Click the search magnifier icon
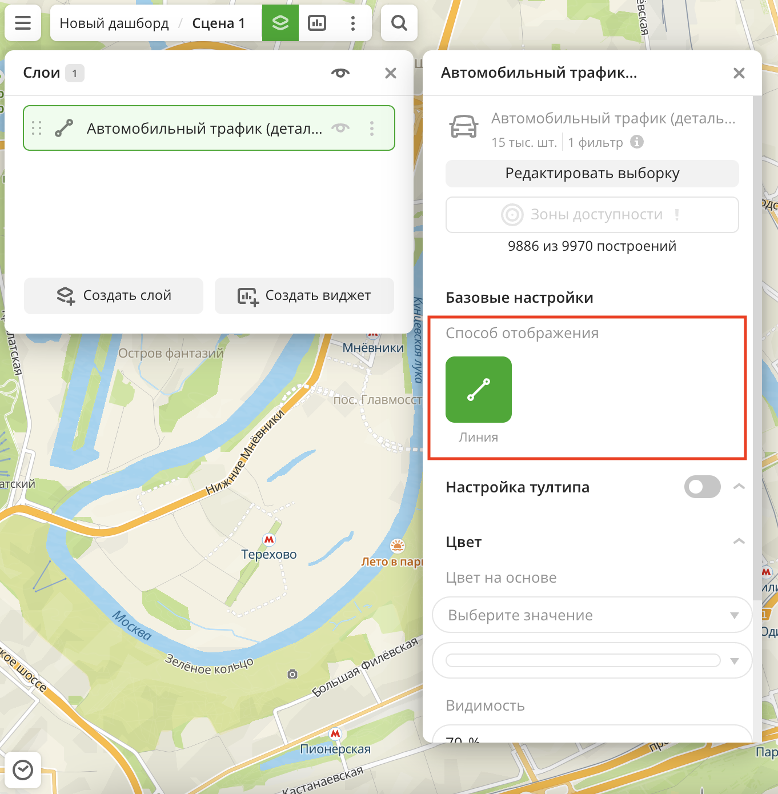The image size is (778, 794). pyautogui.click(x=399, y=23)
